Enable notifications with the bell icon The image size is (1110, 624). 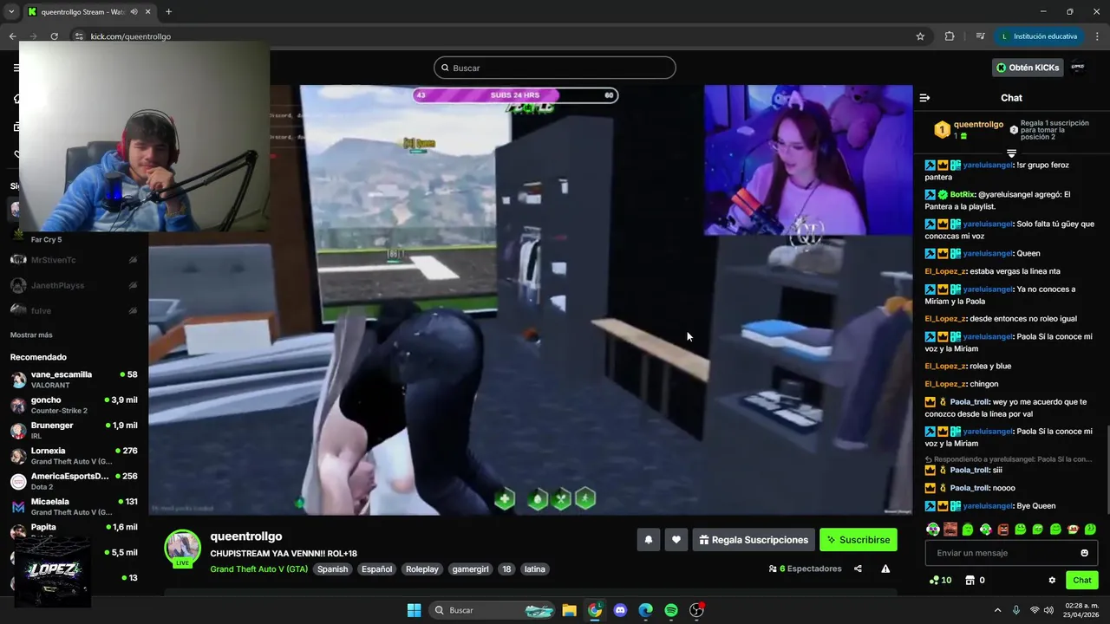[x=648, y=540]
